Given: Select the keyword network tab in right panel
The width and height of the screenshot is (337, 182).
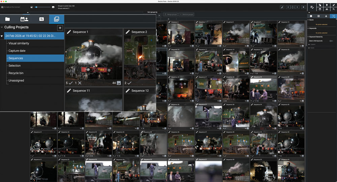Looking at the screenshot, I should pos(333,16).
